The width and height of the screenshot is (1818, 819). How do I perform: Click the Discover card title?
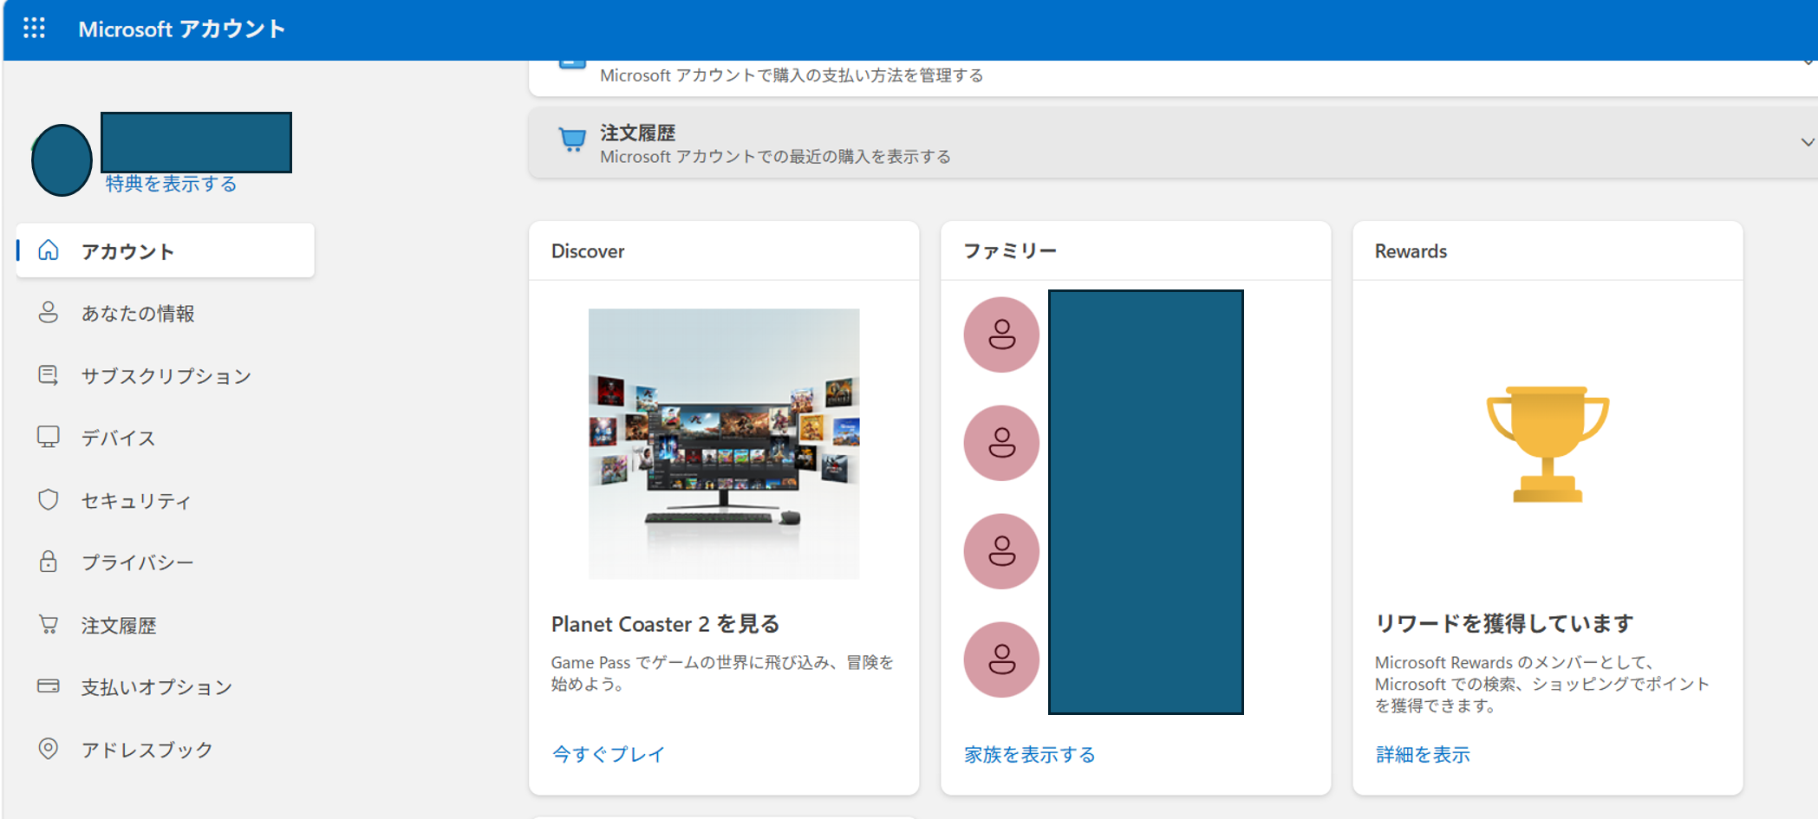pyautogui.click(x=588, y=250)
